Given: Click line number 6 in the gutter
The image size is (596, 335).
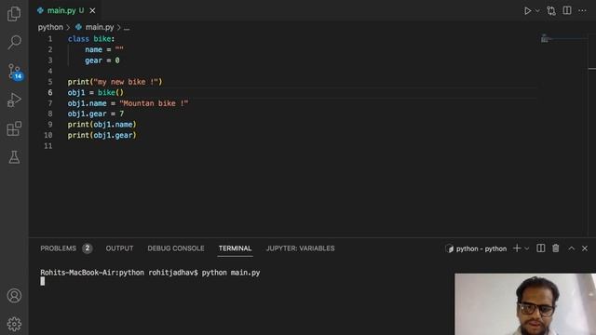Looking at the screenshot, I should (x=49, y=93).
